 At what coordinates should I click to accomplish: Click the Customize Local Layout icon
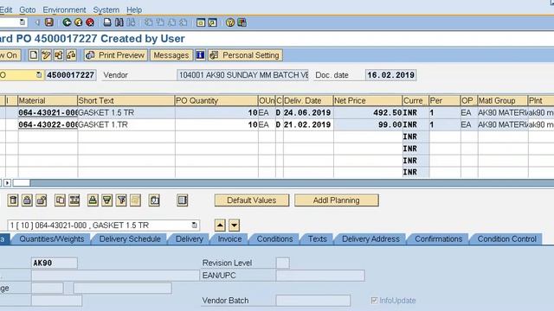click(x=242, y=22)
